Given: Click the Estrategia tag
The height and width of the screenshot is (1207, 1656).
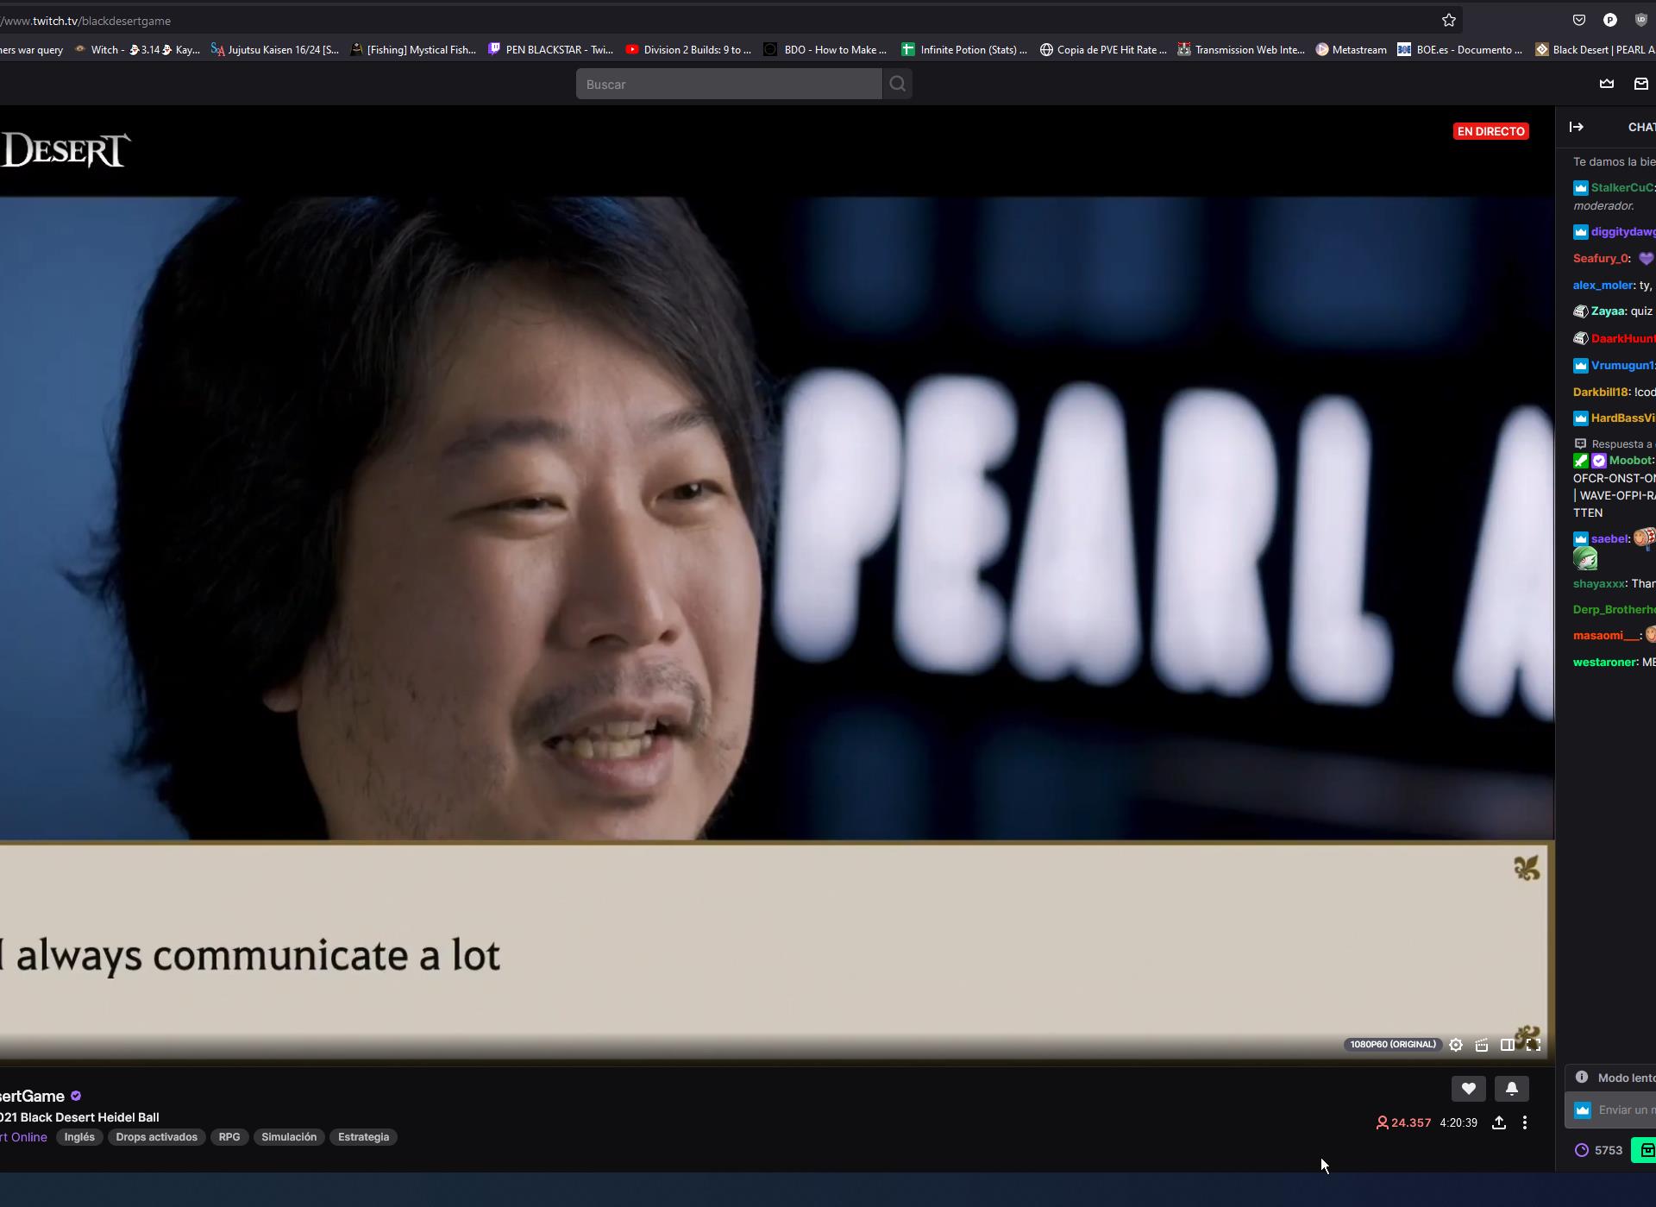Looking at the screenshot, I should [363, 1137].
